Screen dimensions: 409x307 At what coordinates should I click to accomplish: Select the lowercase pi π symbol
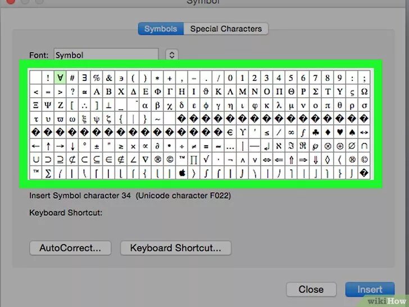[x=328, y=105]
